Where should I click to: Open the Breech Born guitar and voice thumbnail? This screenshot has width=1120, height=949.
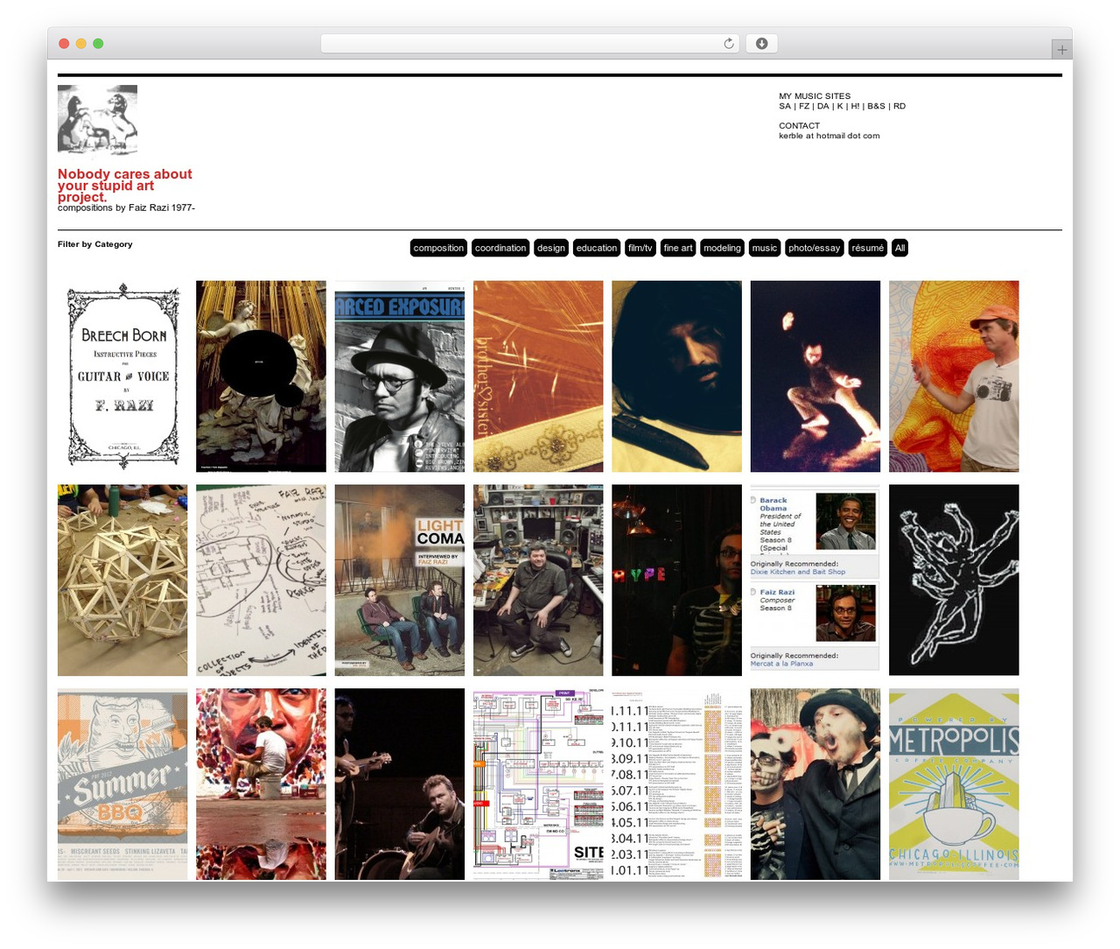pyautogui.click(x=122, y=376)
